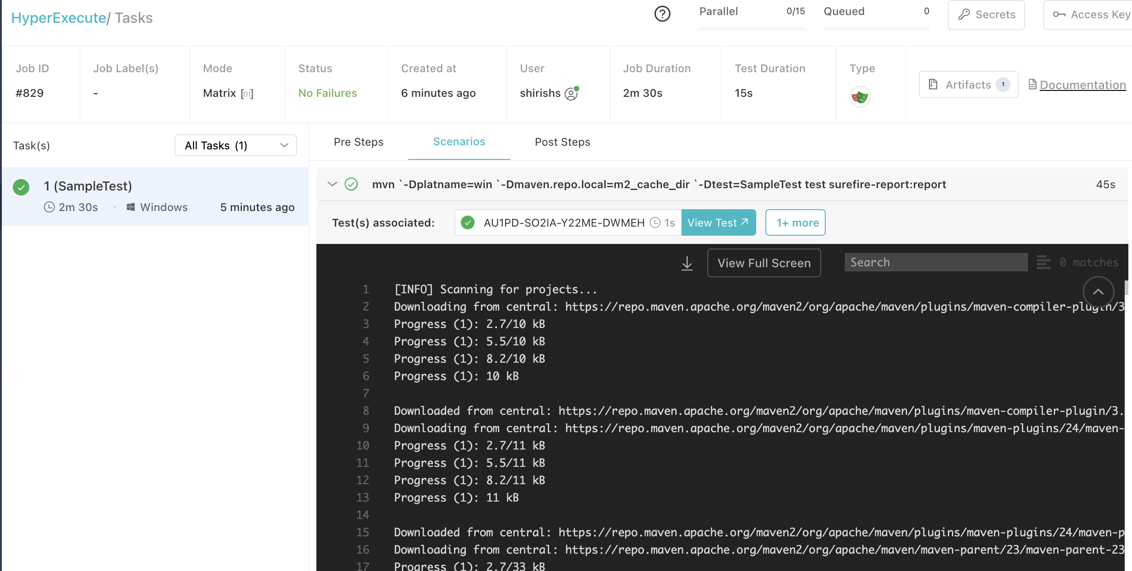Open the Artifacts button
Viewport: 1132px width, 571px height.
pos(968,85)
